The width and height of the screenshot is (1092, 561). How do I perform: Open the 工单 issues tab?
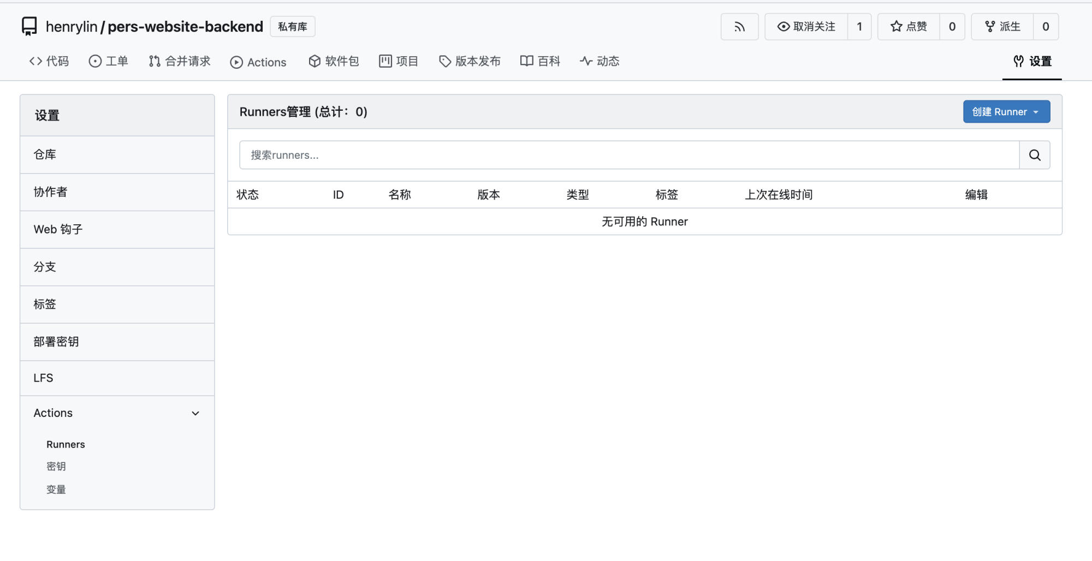[109, 61]
